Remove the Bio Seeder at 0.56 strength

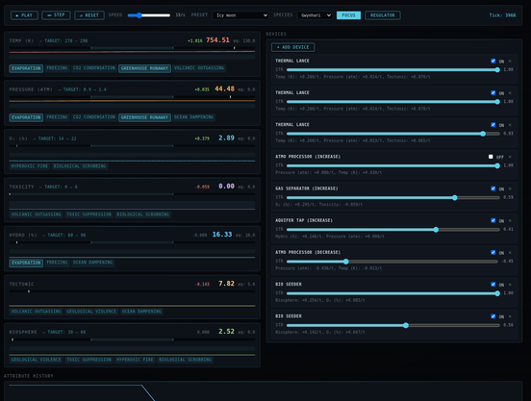(510, 316)
